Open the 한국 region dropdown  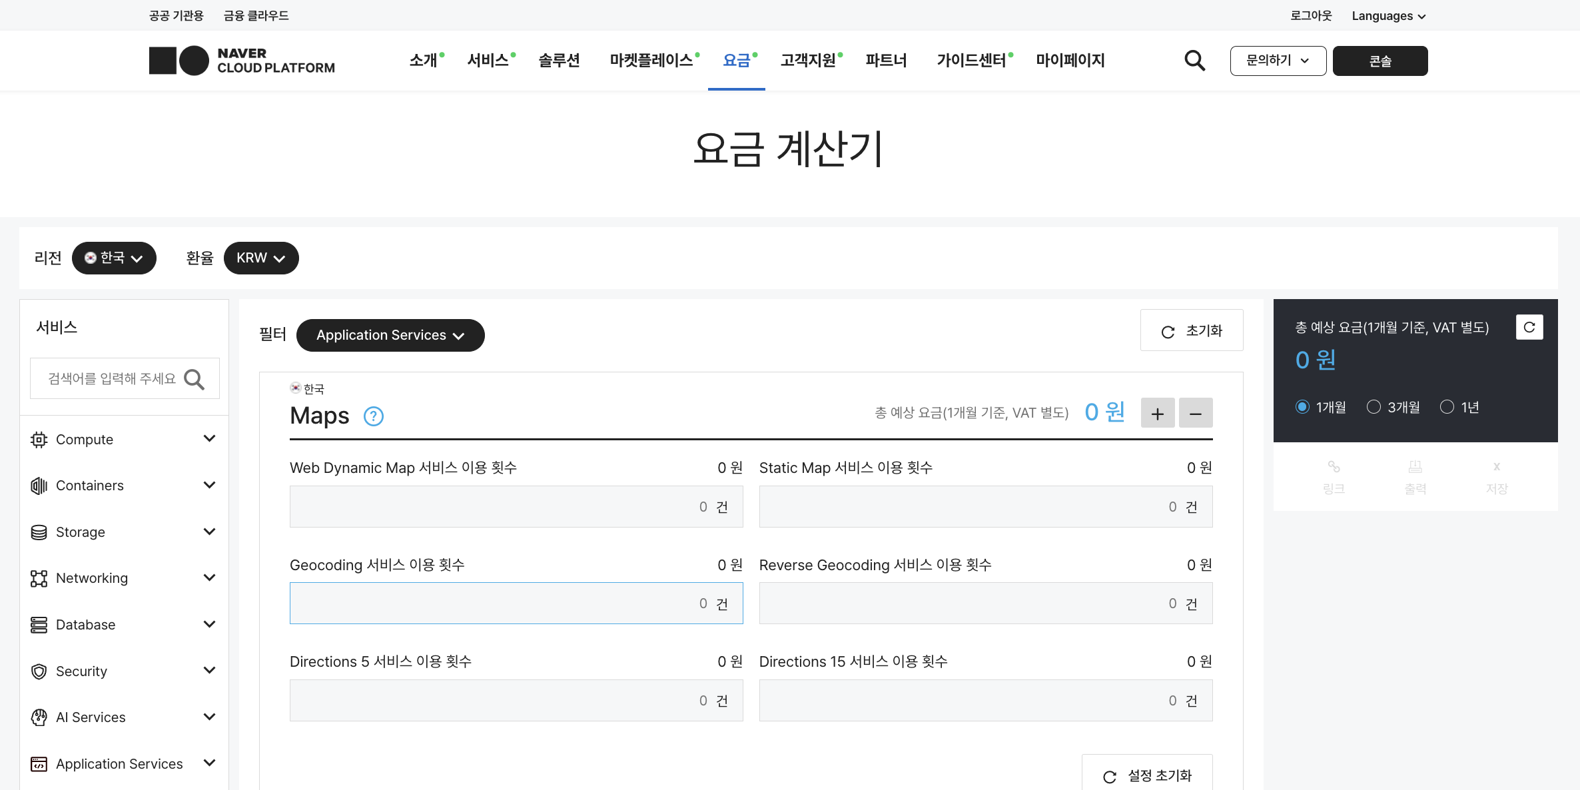pos(114,258)
